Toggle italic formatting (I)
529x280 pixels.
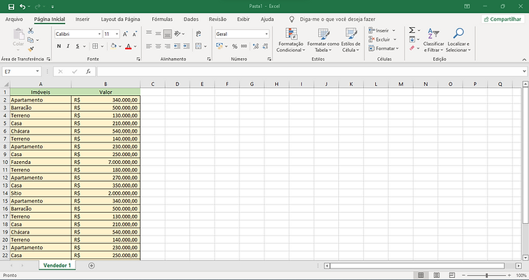68,47
